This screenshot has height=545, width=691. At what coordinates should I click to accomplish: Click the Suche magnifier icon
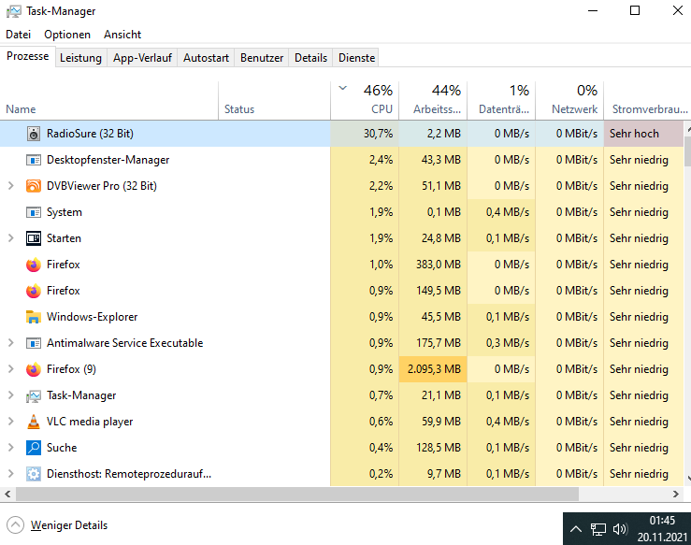(34, 448)
